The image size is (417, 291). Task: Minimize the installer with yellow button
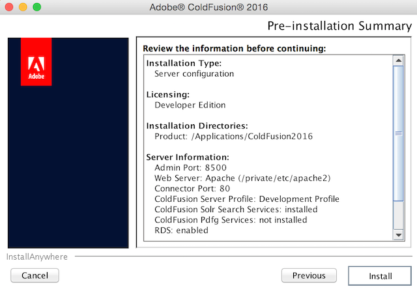[x=23, y=7]
